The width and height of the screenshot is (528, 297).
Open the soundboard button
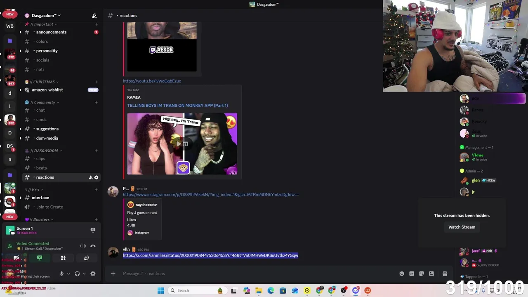pyautogui.click(x=87, y=258)
